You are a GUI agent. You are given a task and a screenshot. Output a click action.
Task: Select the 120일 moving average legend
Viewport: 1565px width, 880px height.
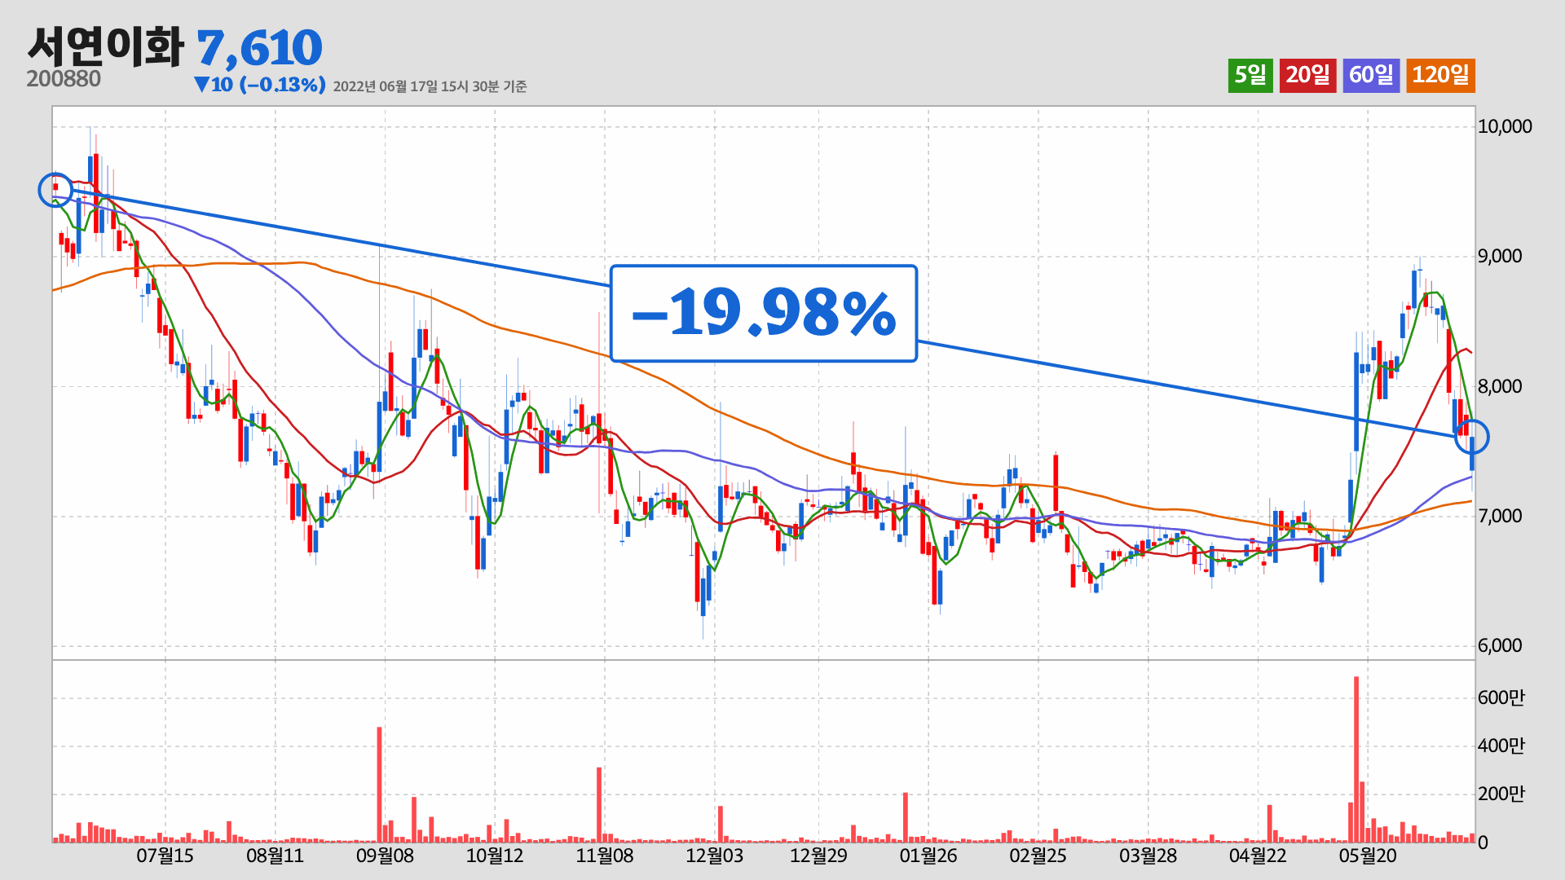tap(1440, 76)
